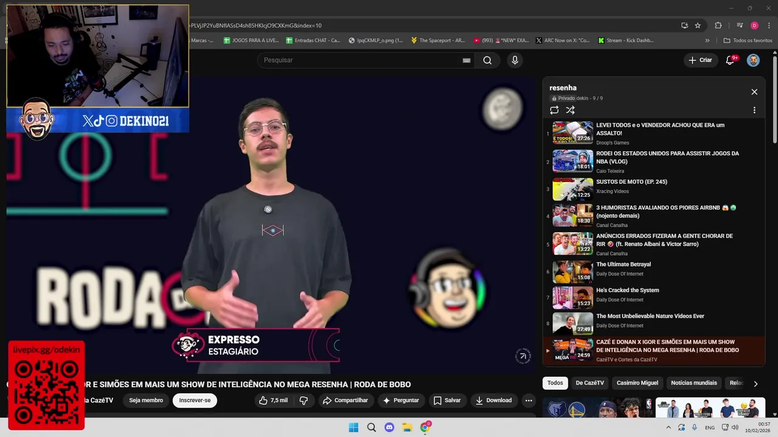Viewport: 778px width, 437px height.
Task: Open 'The Spaceport - AR...' bookmark
Action: [x=438, y=41]
